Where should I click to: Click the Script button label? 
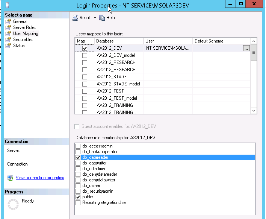pyautogui.click(x=85, y=18)
